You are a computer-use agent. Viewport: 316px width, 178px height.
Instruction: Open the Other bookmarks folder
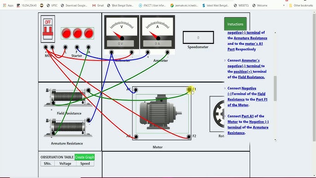click(301, 6)
